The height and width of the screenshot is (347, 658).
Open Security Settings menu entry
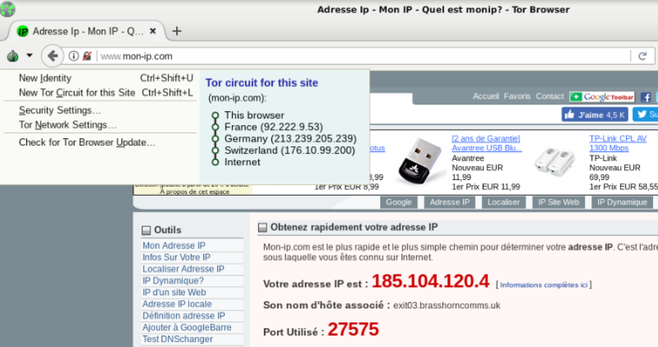pyautogui.click(x=59, y=110)
